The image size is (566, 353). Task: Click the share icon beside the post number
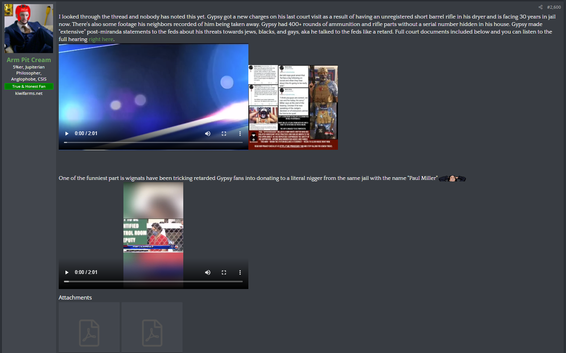pos(540,7)
